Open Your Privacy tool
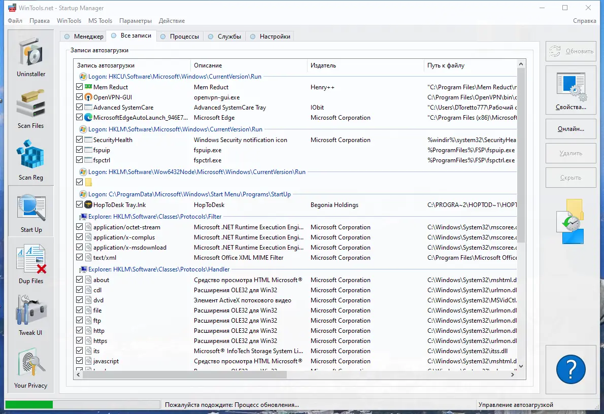Image resolution: width=604 pixels, height=414 pixels. [x=31, y=368]
